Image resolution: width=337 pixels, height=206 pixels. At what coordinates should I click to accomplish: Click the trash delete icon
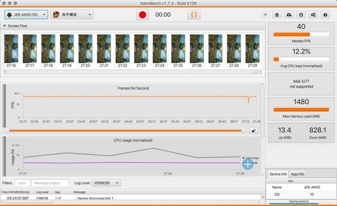(277, 15)
